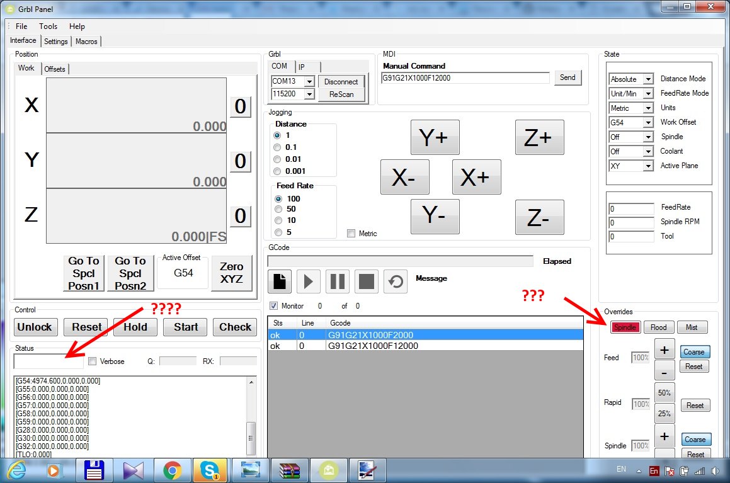Open the Spindle state dropdown

(647, 137)
